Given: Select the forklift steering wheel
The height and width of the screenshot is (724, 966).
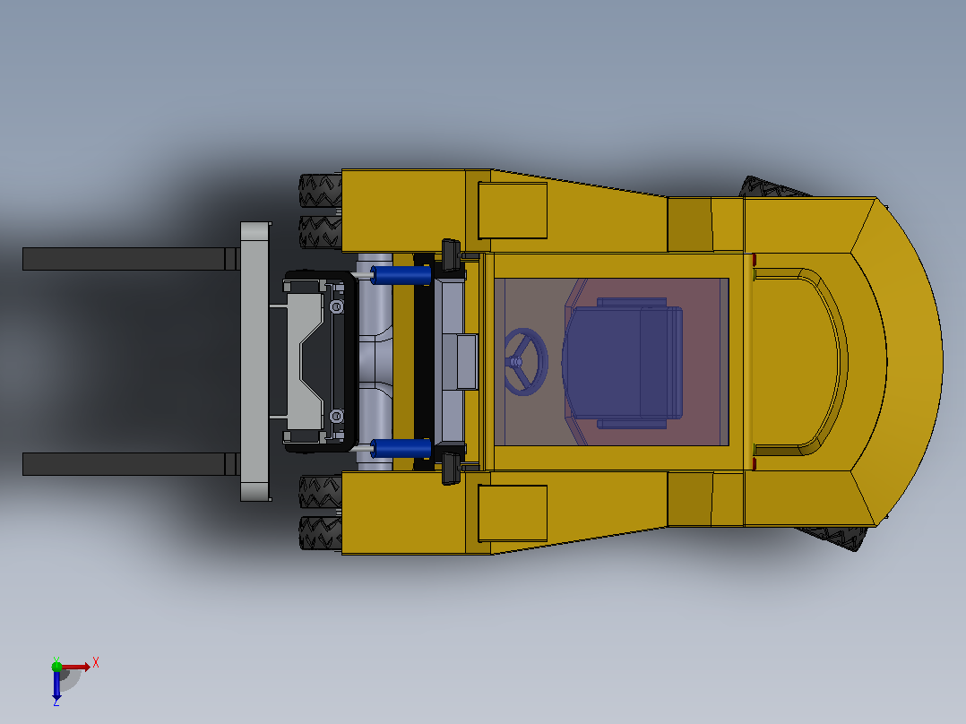Looking at the screenshot, I should coord(525,362).
